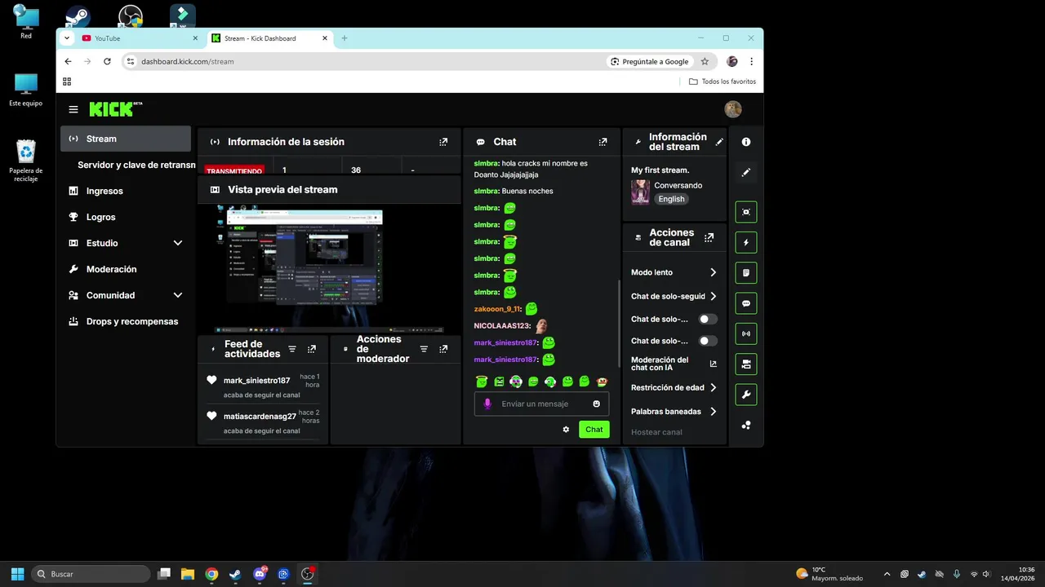This screenshot has height=587, width=1045.
Task: Toggle the wrench moderator widget icon in sidebar
Action: coord(745,395)
